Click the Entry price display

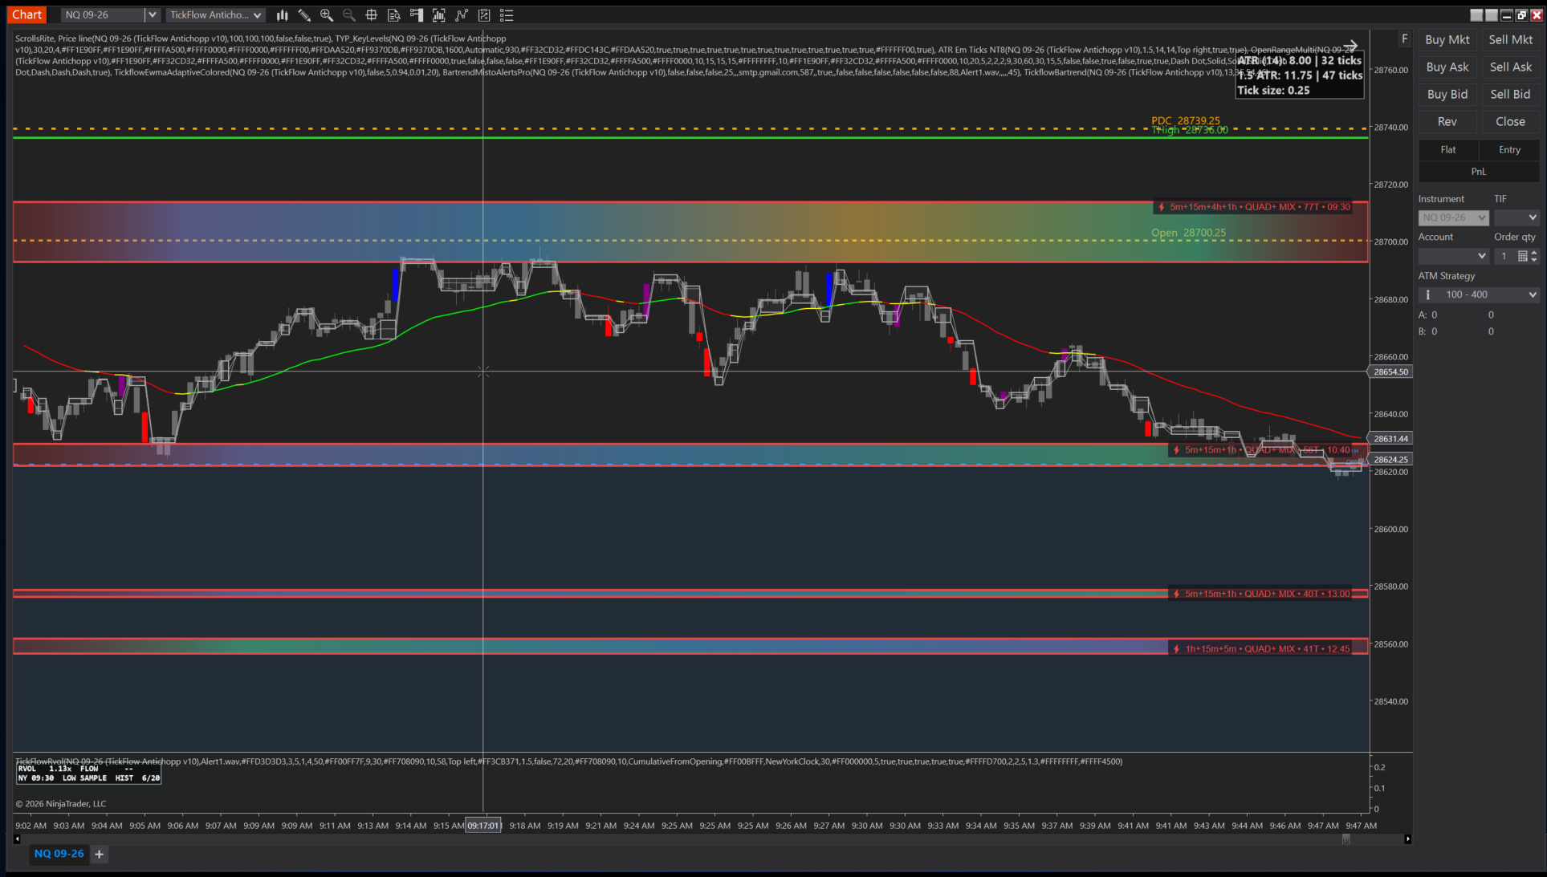[1509, 149]
